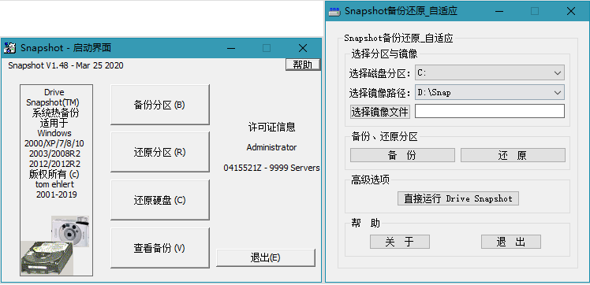Click the tom ehlert copyright text
The height and width of the screenshot is (285, 590).
tap(54, 184)
